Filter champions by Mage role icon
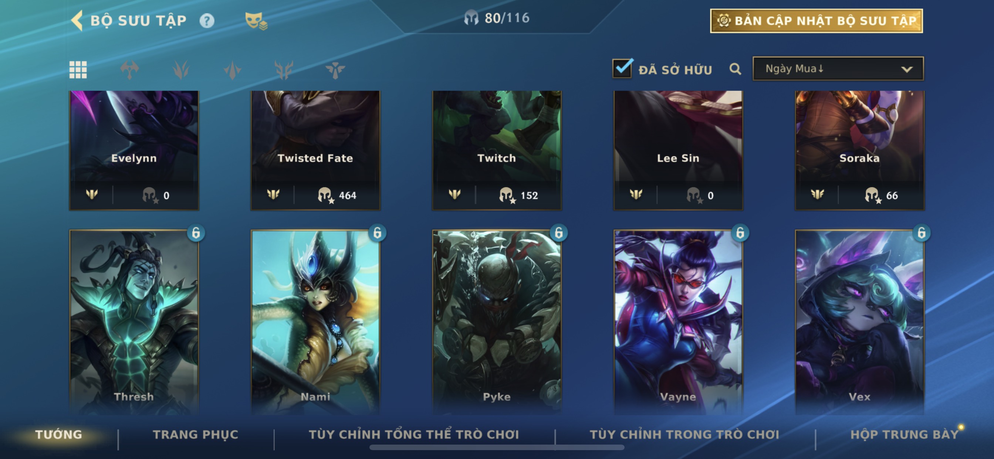Image resolution: width=994 pixels, height=459 pixels. point(180,70)
